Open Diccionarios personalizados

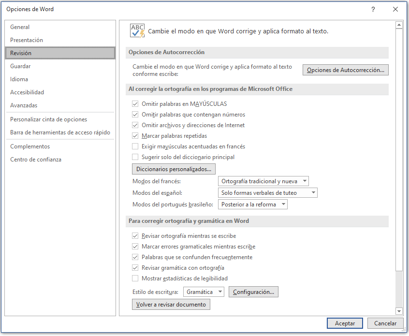click(174, 169)
